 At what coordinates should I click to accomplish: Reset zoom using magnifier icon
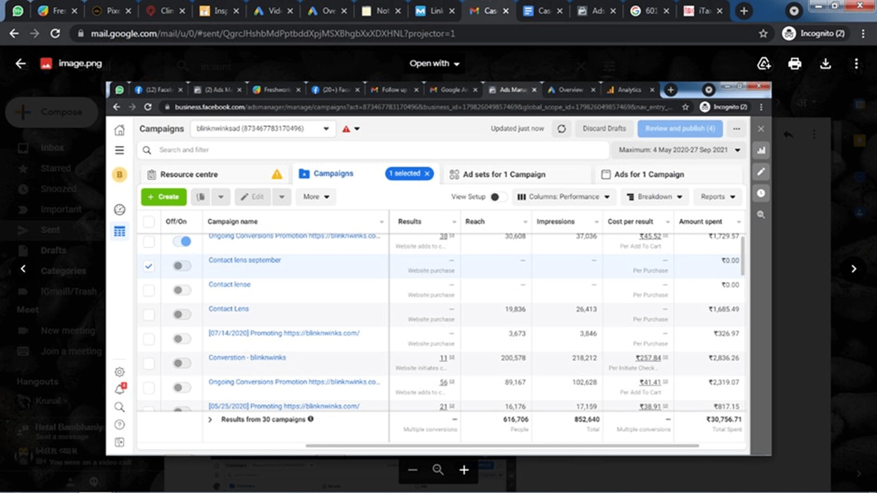[438, 470]
